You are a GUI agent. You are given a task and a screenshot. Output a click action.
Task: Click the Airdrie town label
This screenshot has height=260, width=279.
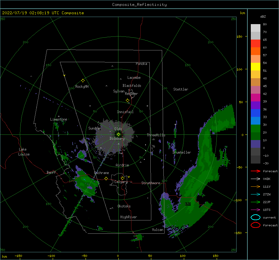pyautogui.click(x=122, y=165)
